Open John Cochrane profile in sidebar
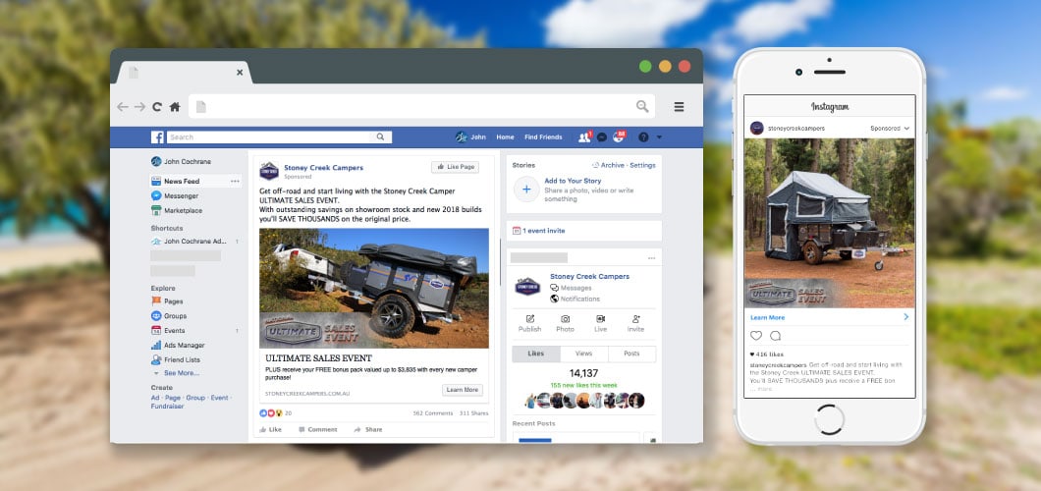Screen dimensions: 1041x491 pyautogui.click(x=182, y=161)
